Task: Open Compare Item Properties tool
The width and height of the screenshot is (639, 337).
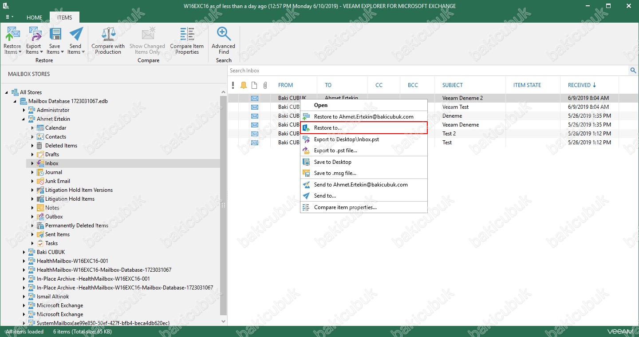Action: click(187, 40)
